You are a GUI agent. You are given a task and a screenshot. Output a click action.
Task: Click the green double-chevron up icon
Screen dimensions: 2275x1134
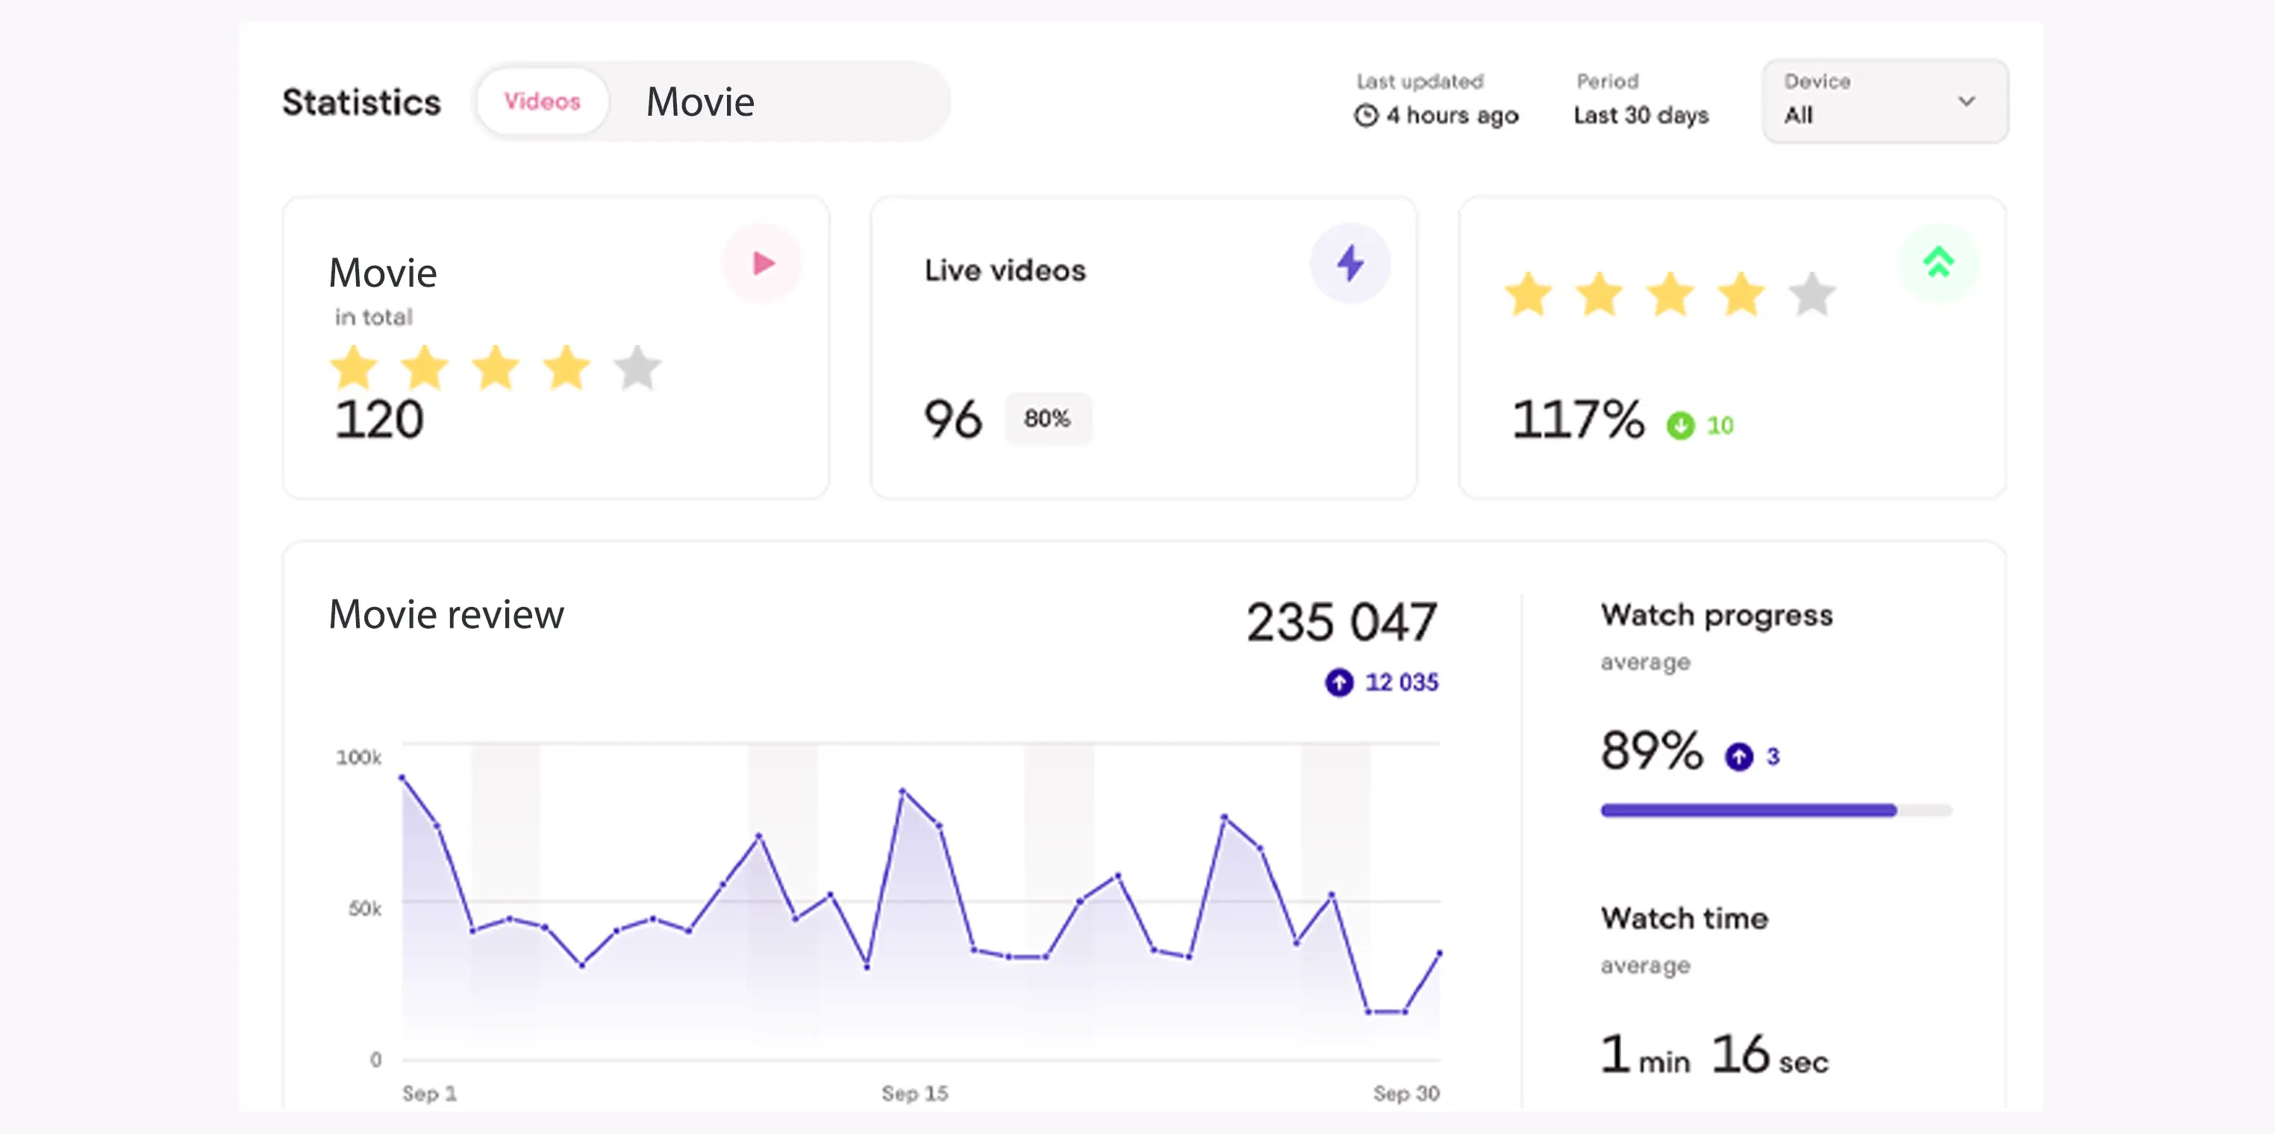coord(1938,264)
